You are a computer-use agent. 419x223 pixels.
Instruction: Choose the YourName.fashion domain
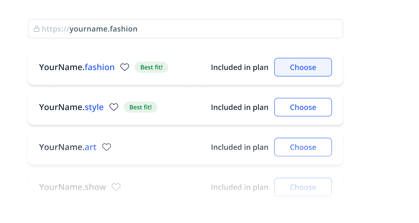point(303,67)
